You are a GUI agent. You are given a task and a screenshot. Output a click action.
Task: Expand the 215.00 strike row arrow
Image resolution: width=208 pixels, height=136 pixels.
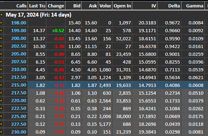(x=1, y=85)
